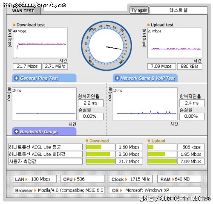
Task: Click the Clock 1715 MHz field
Action: pyautogui.click(x=131, y=179)
